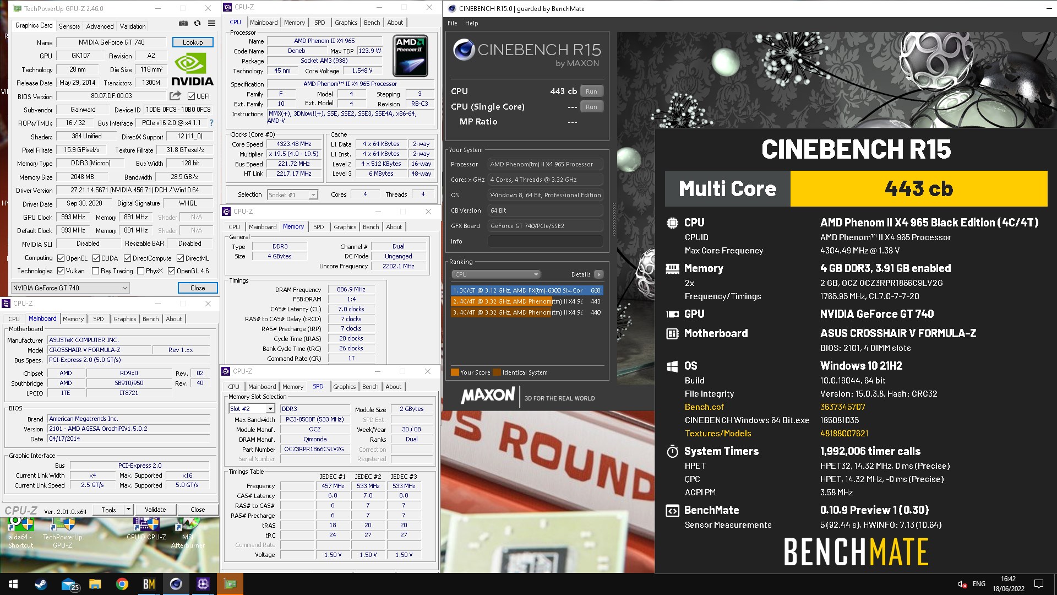The height and width of the screenshot is (595, 1057).
Task: Click the share icon beside BIOS Version
Action: 175,96
